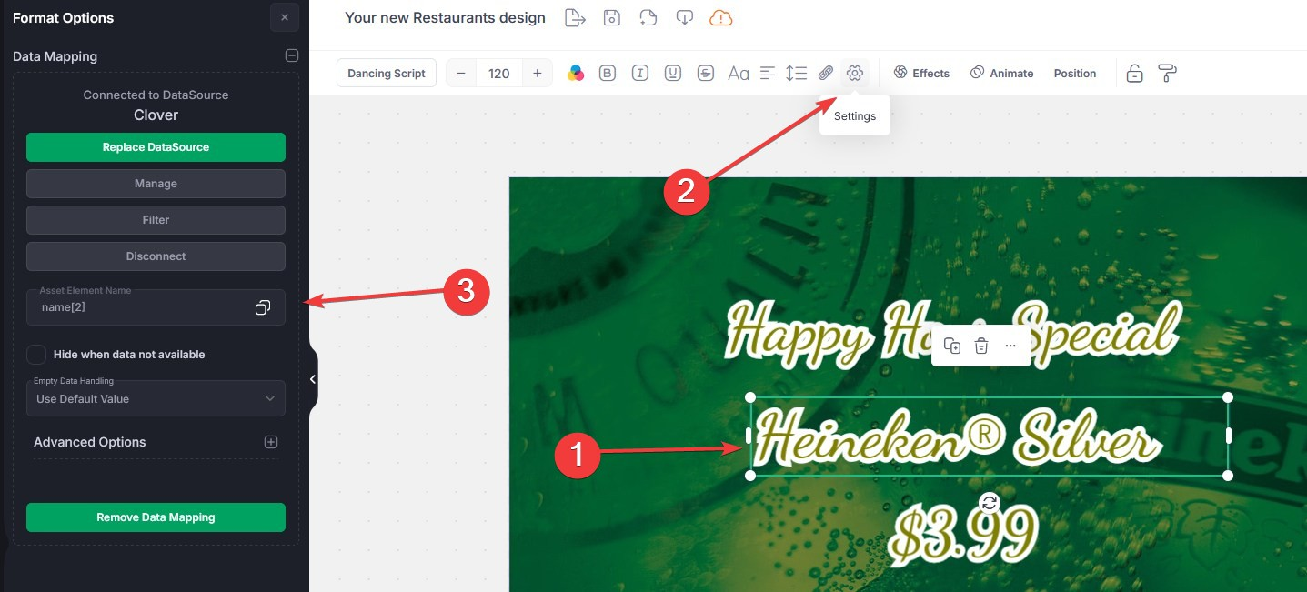
Task: Open the text color picker
Action: [x=575, y=74]
